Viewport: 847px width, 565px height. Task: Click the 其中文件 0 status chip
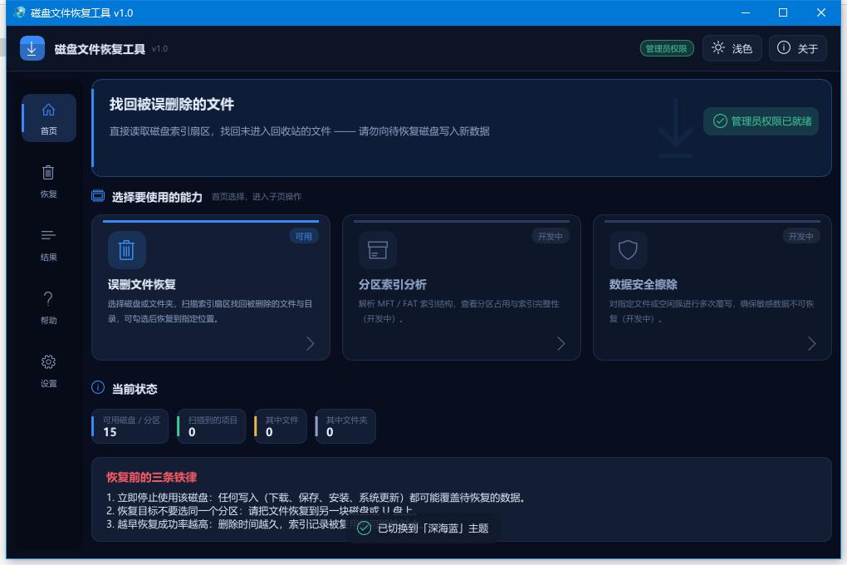tap(281, 426)
